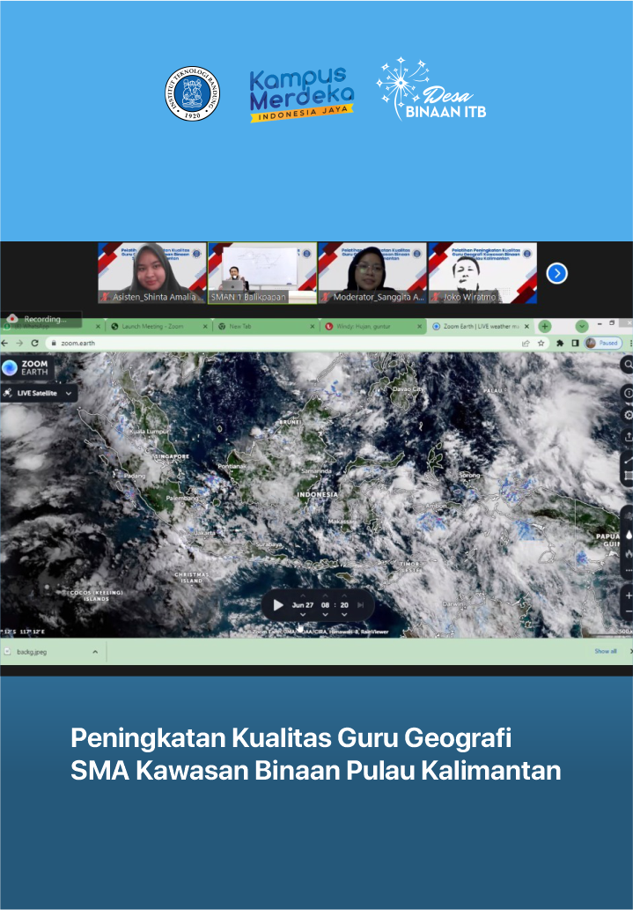
Task: Select the measure distance tool
Action: (628, 461)
